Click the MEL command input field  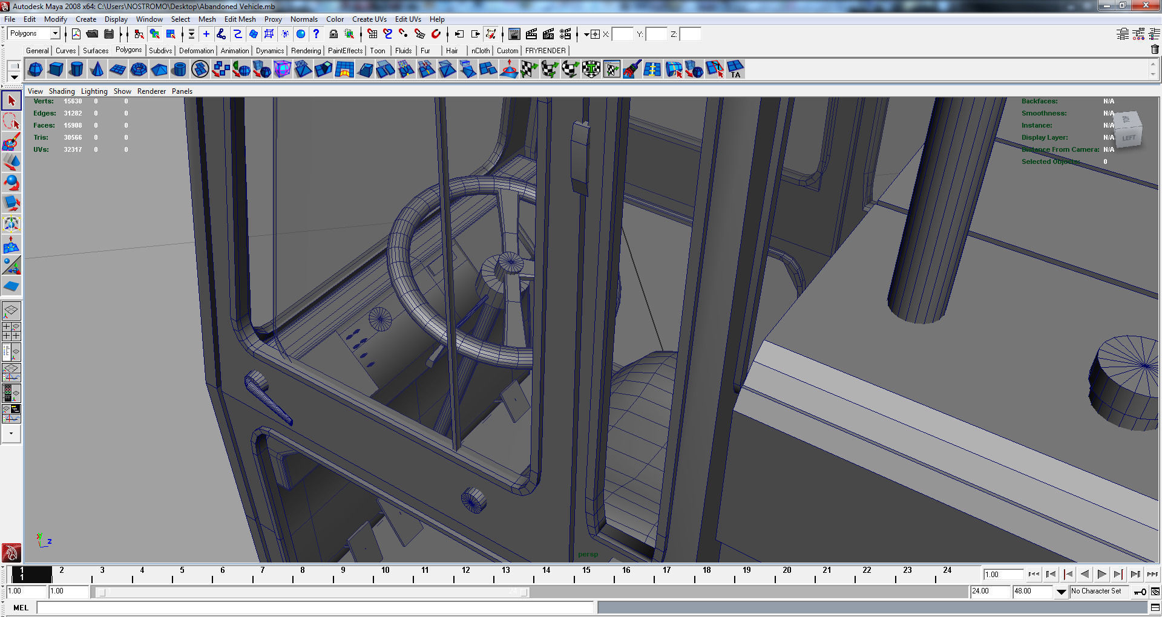pyautogui.click(x=315, y=608)
